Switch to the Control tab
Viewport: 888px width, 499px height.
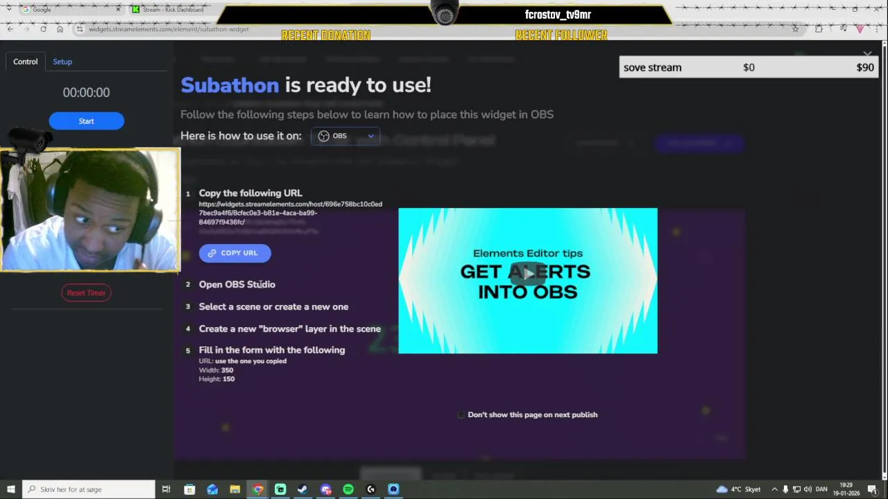point(26,62)
